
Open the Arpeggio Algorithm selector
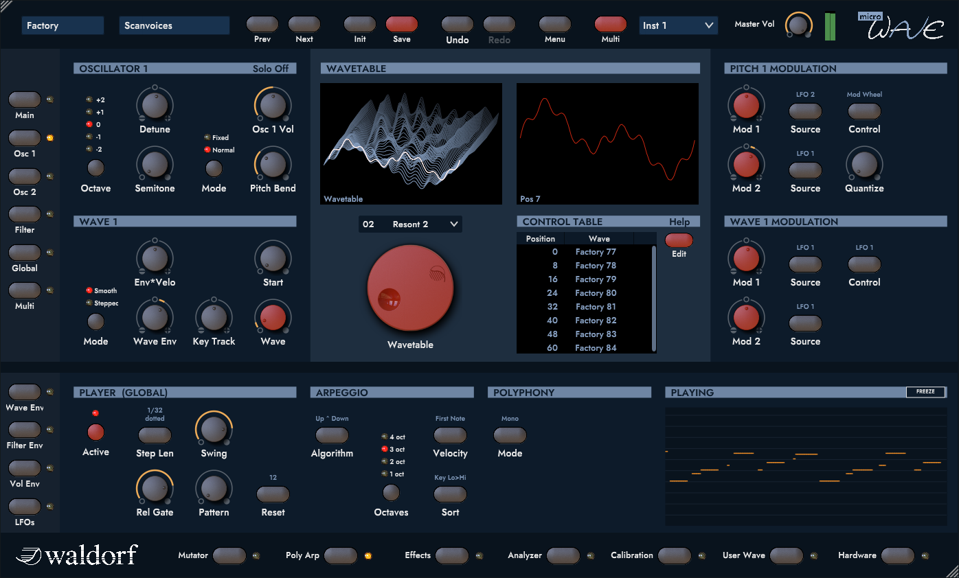(x=332, y=435)
